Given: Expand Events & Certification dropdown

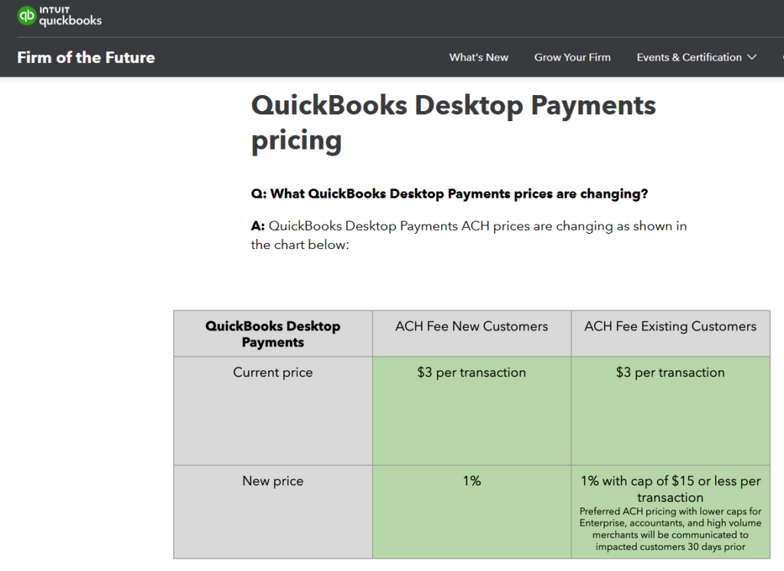Looking at the screenshot, I should point(696,57).
